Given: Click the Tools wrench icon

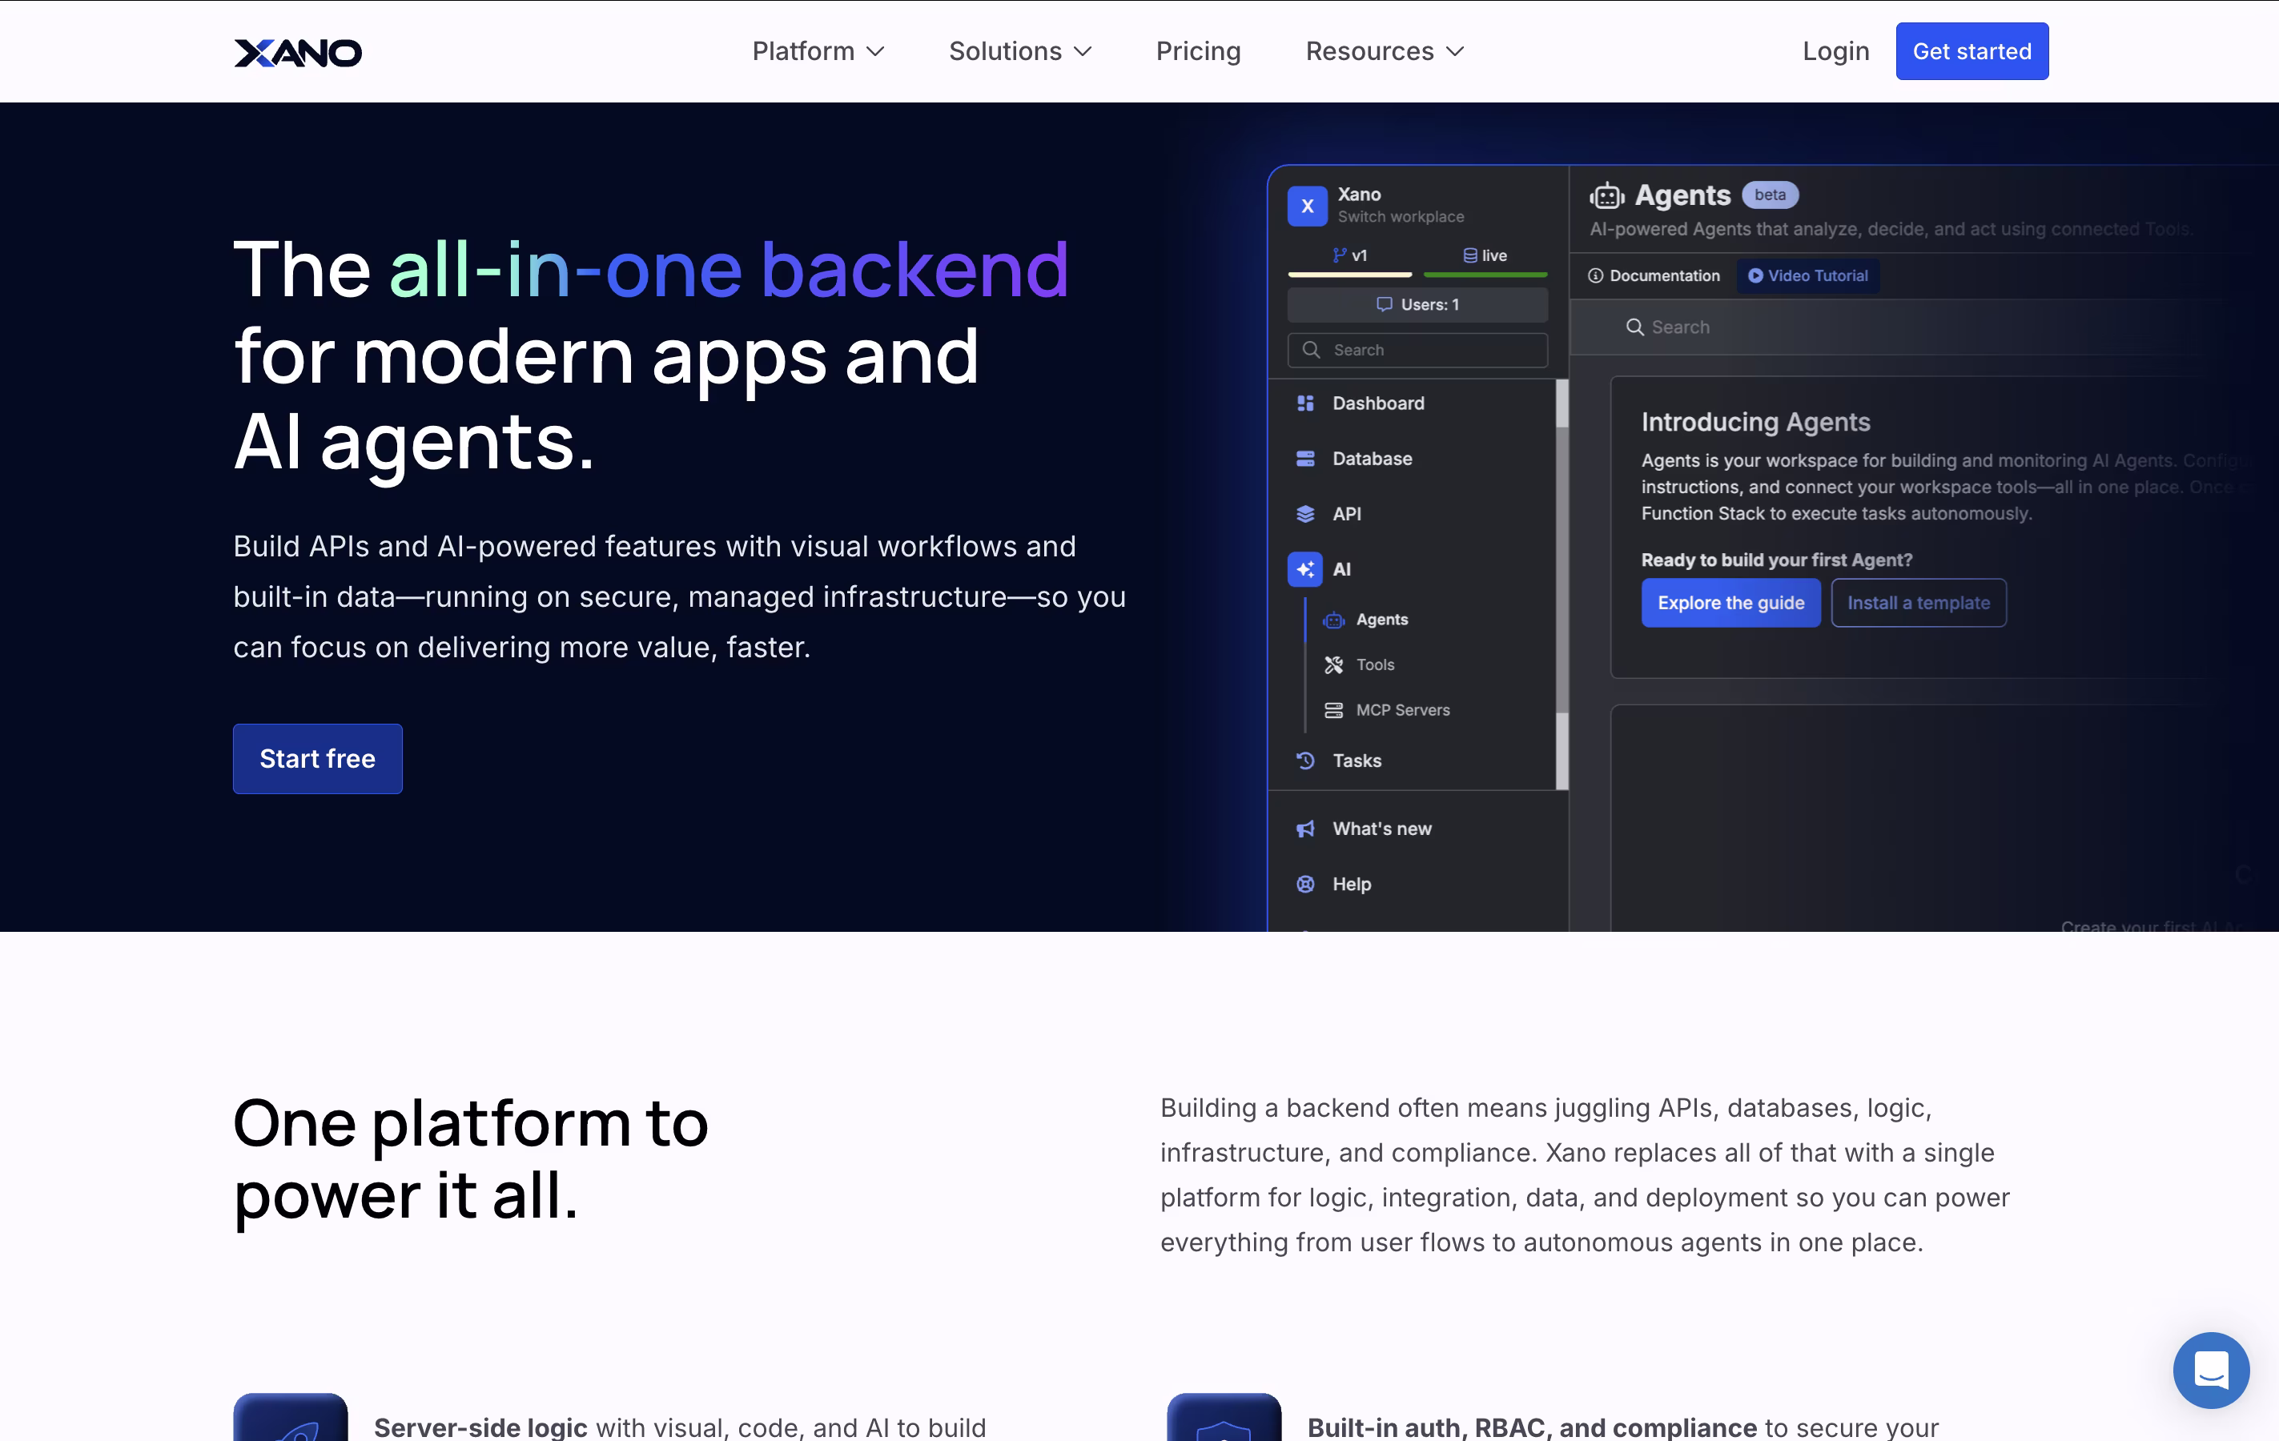Looking at the screenshot, I should coord(1333,665).
